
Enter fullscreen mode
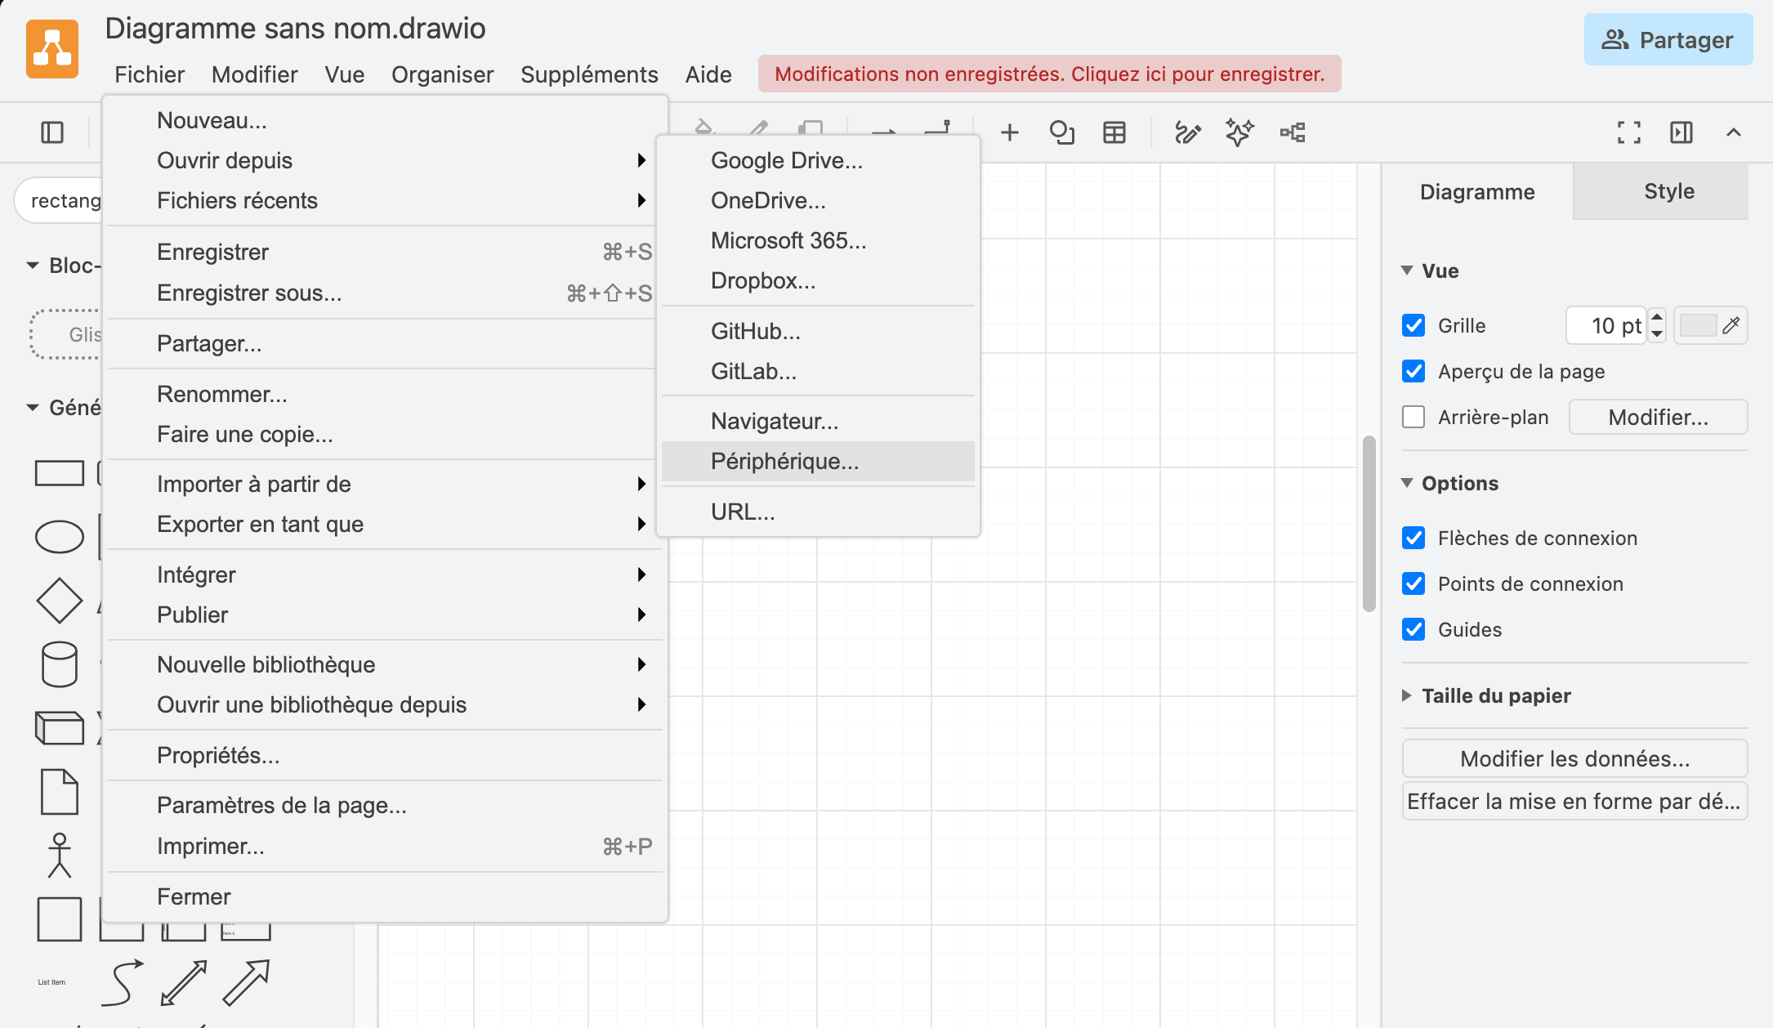click(x=1629, y=132)
